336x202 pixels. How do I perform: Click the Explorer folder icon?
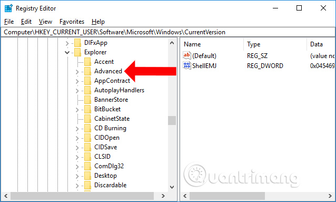point(77,52)
